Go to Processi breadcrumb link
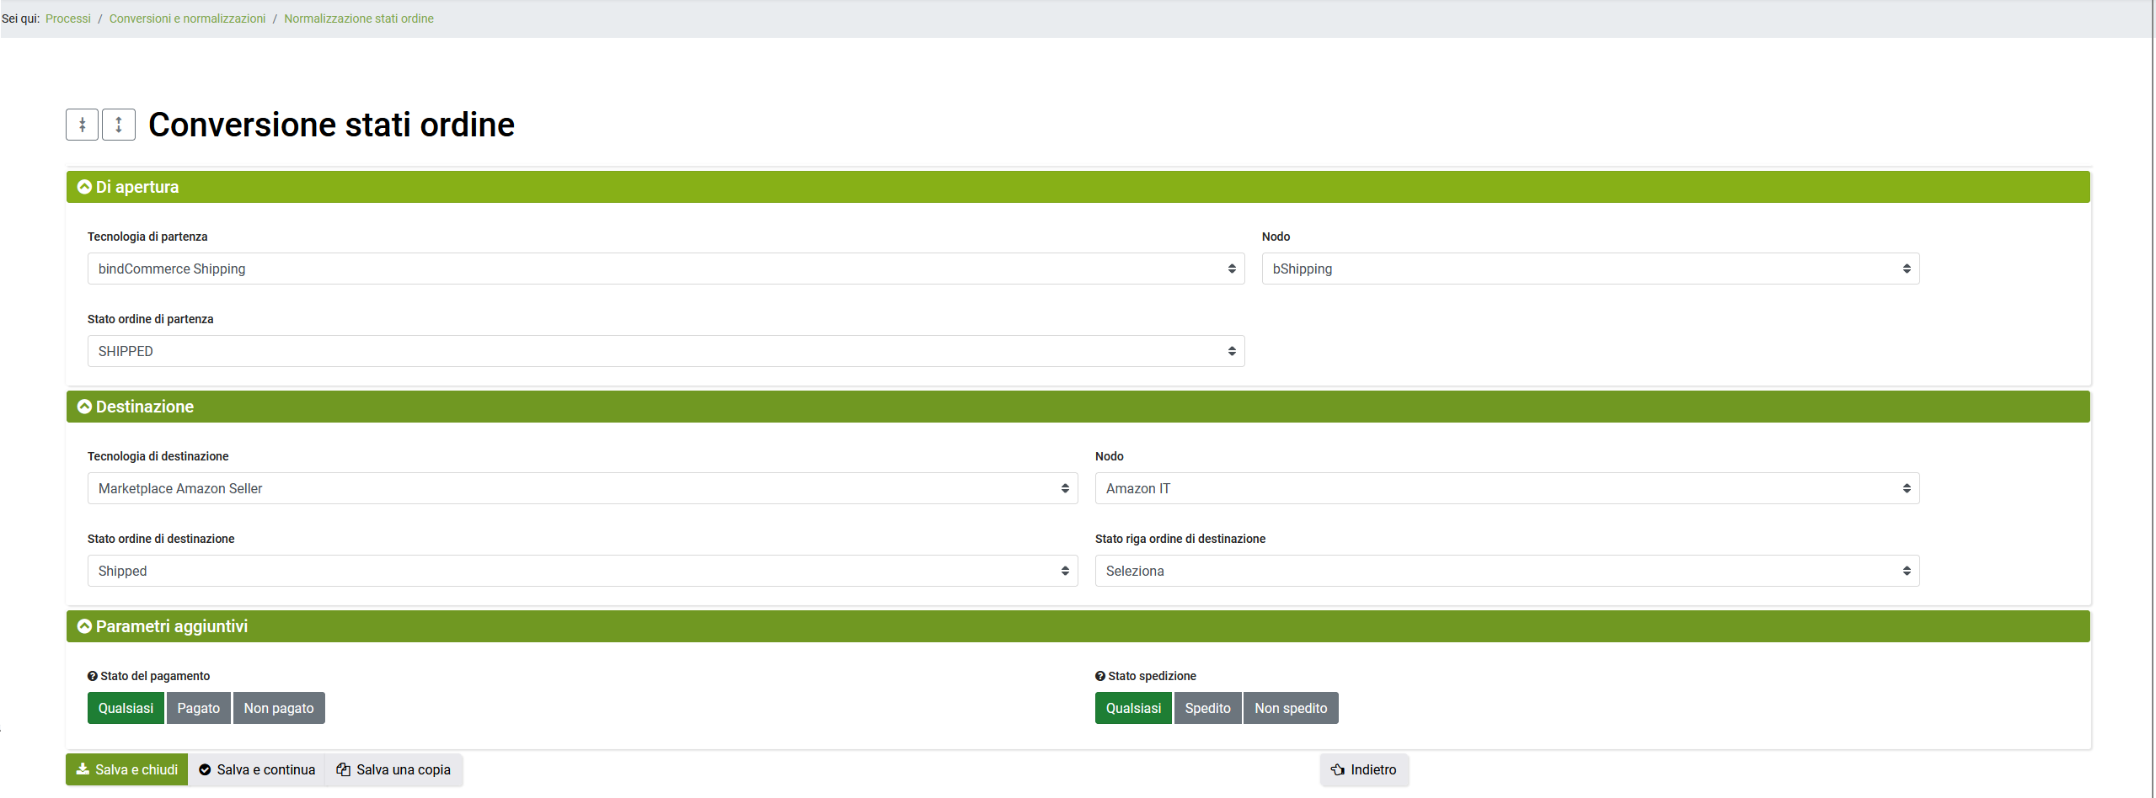 [68, 19]
